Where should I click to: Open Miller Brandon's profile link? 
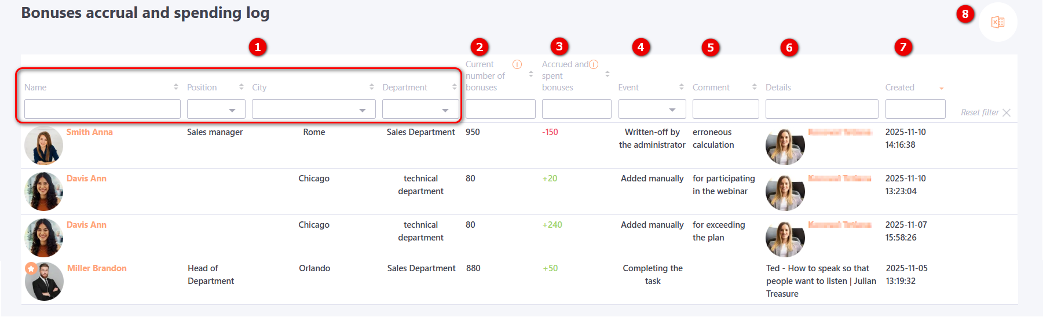97,268
